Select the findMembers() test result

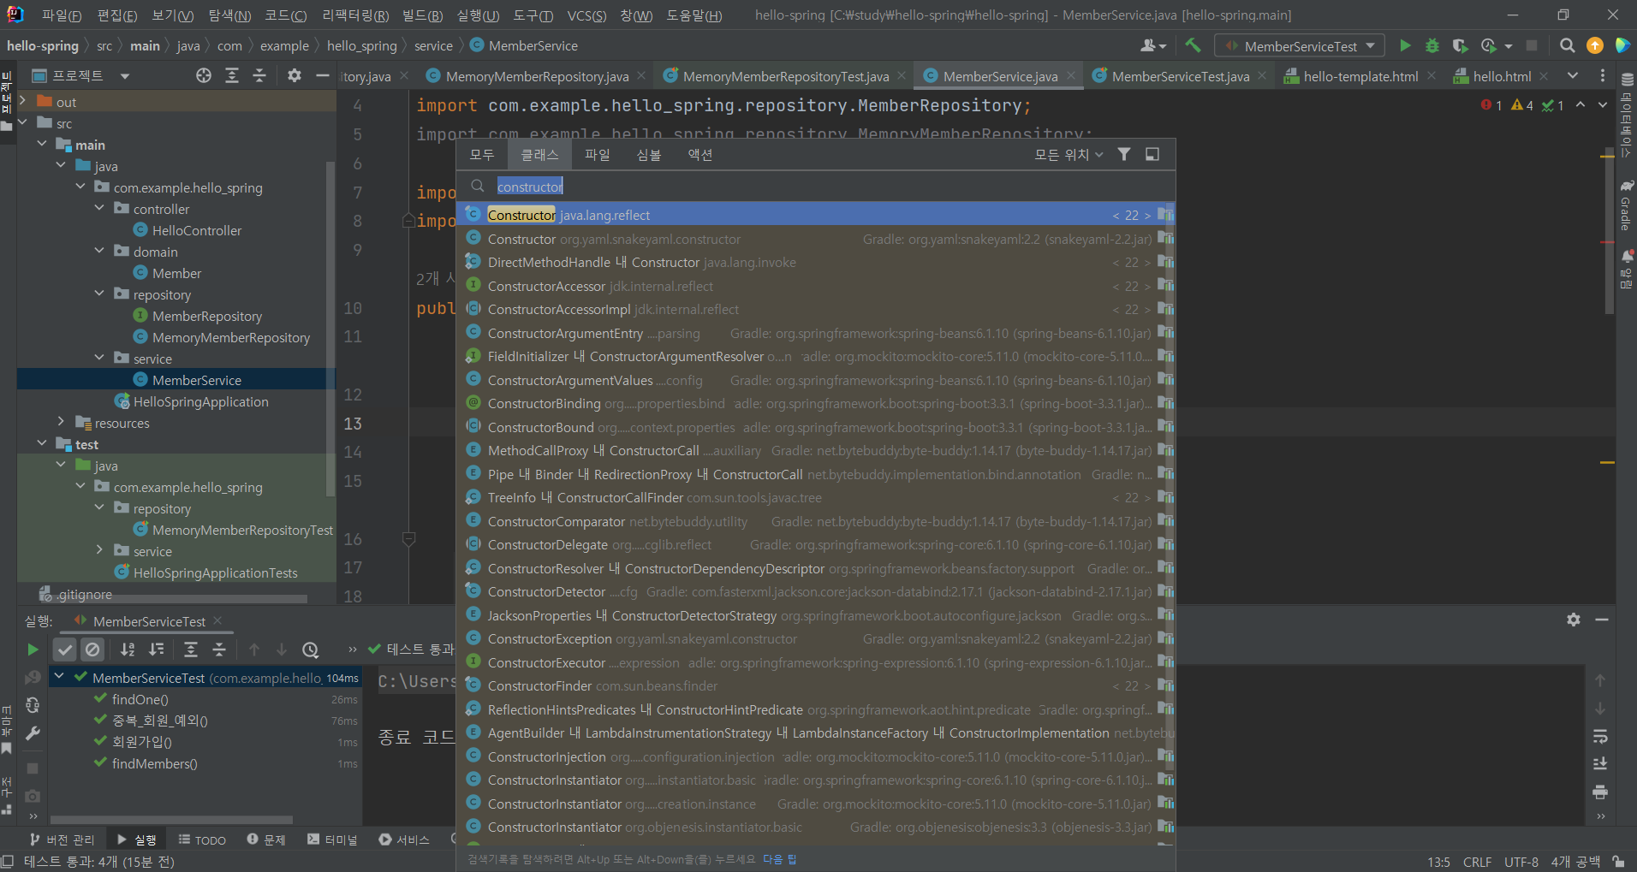point(154,763)
